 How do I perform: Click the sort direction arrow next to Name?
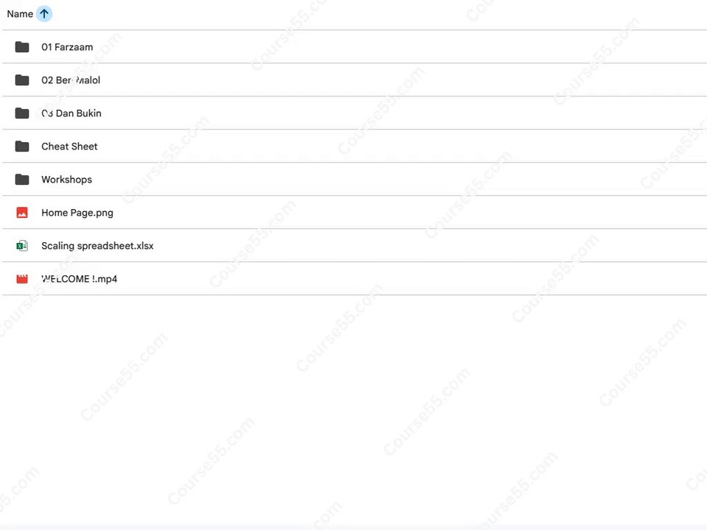click(43, 14)
